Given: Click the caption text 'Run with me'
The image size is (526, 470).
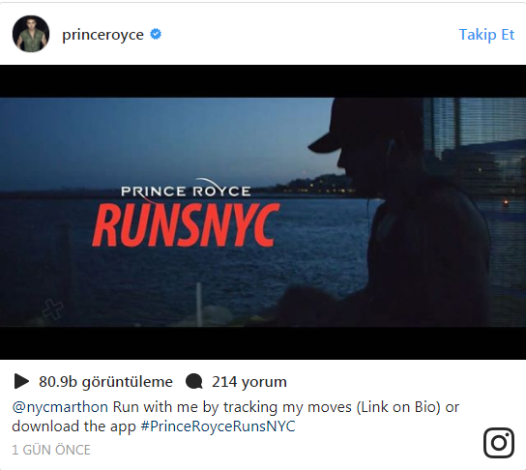Looking at the screenshot, I should coord(155,407).
